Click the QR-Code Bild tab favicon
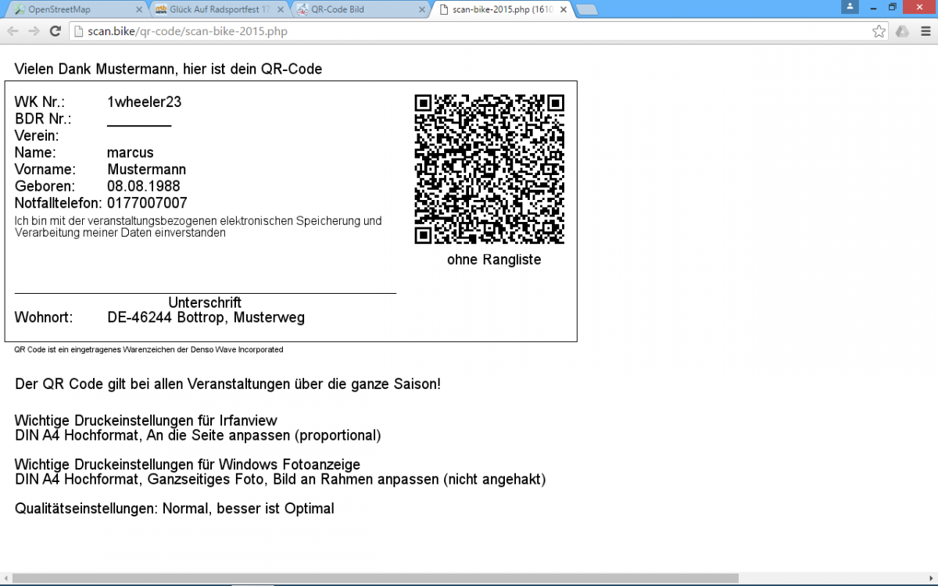 pos(303,9)
